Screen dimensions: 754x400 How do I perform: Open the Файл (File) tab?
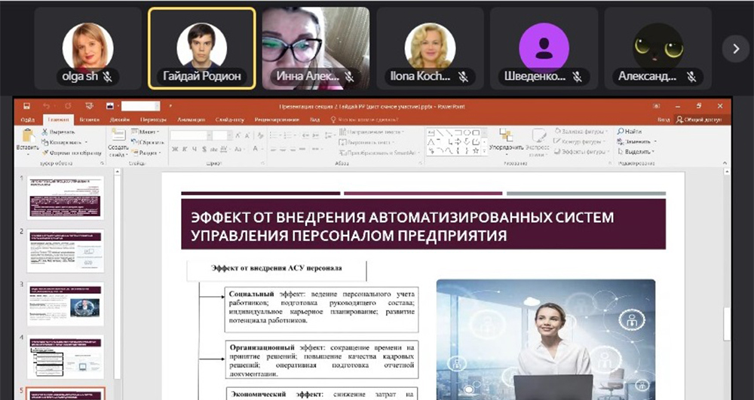[x=28, y=120]
